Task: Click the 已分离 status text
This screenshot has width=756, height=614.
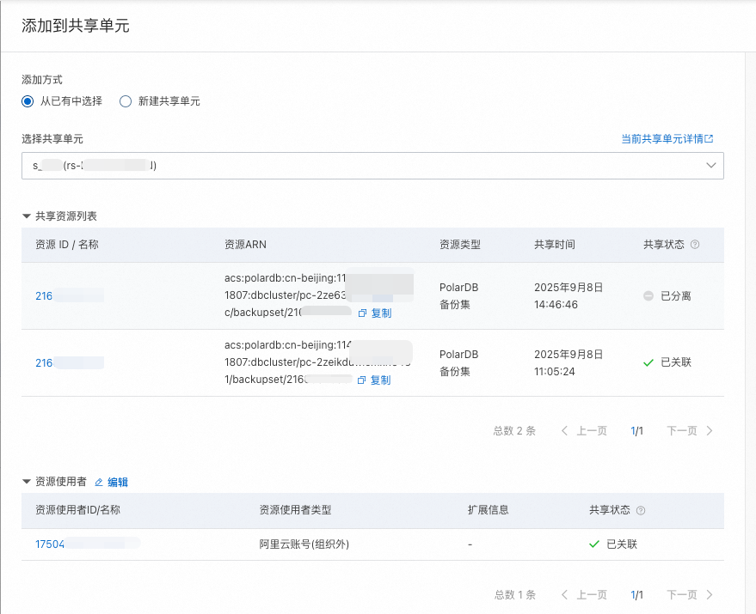Action: (676, 295)
